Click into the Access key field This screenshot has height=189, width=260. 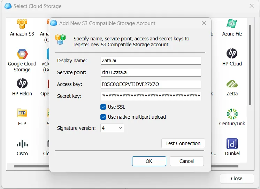(151, 84)
